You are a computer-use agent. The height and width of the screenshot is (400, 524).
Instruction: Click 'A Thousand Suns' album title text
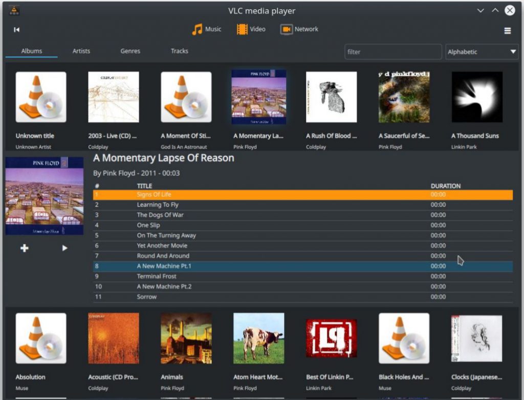475,136
